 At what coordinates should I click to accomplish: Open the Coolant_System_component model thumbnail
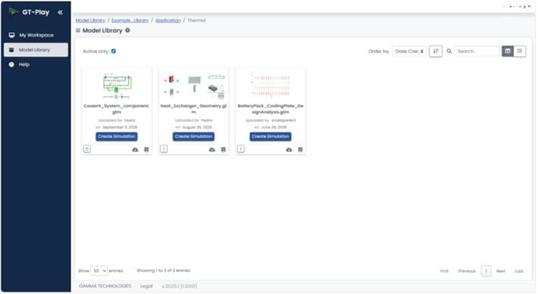[x=117, y=86]
